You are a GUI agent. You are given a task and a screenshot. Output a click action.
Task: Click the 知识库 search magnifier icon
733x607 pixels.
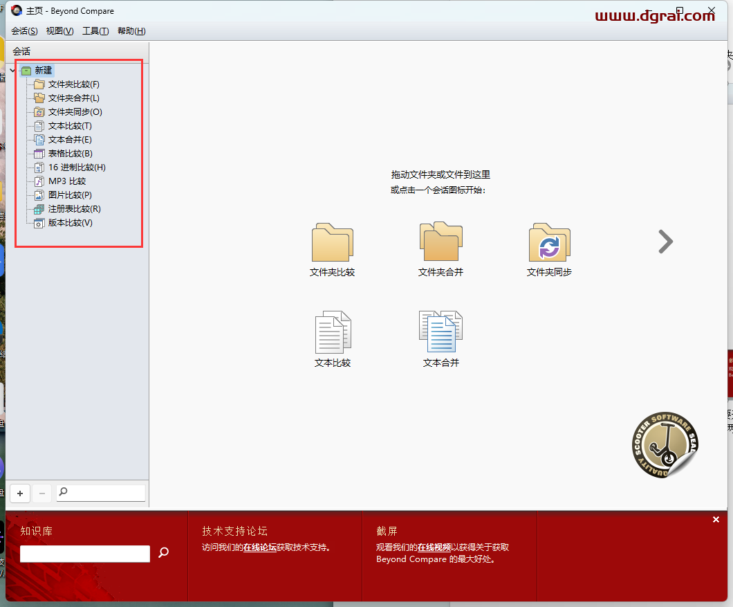pos(164,553)
